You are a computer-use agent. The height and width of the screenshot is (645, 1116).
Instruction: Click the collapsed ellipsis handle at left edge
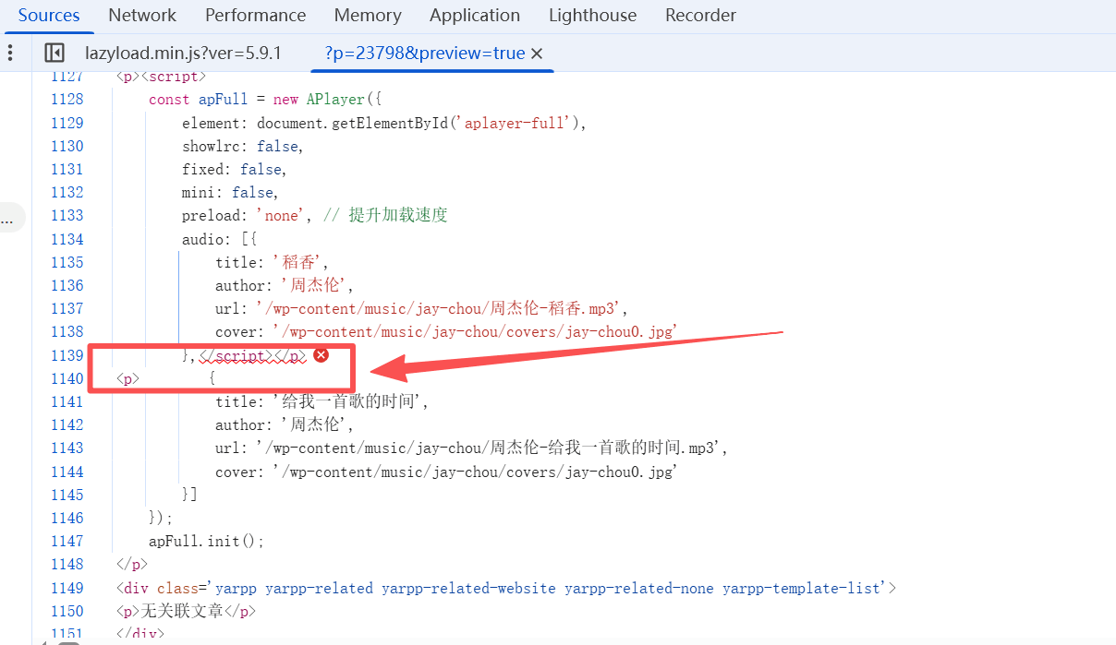click(x=9, y=219)
